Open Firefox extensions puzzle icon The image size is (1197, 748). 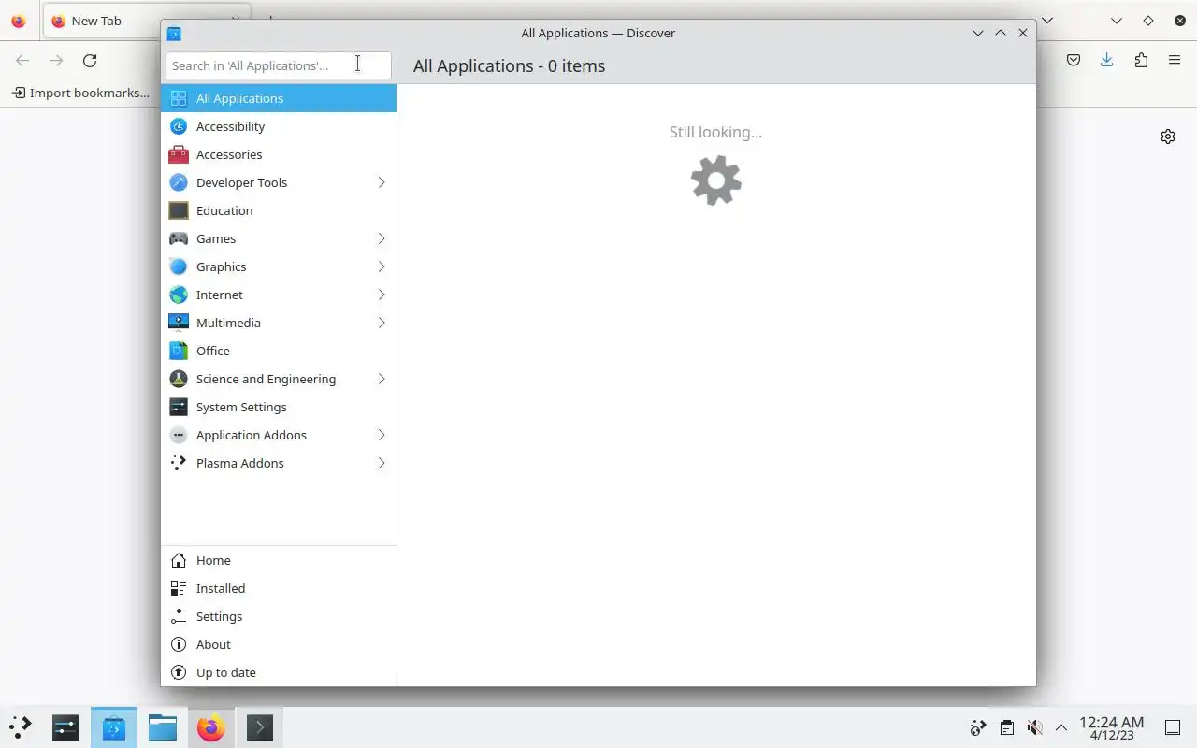(1141, 60)
